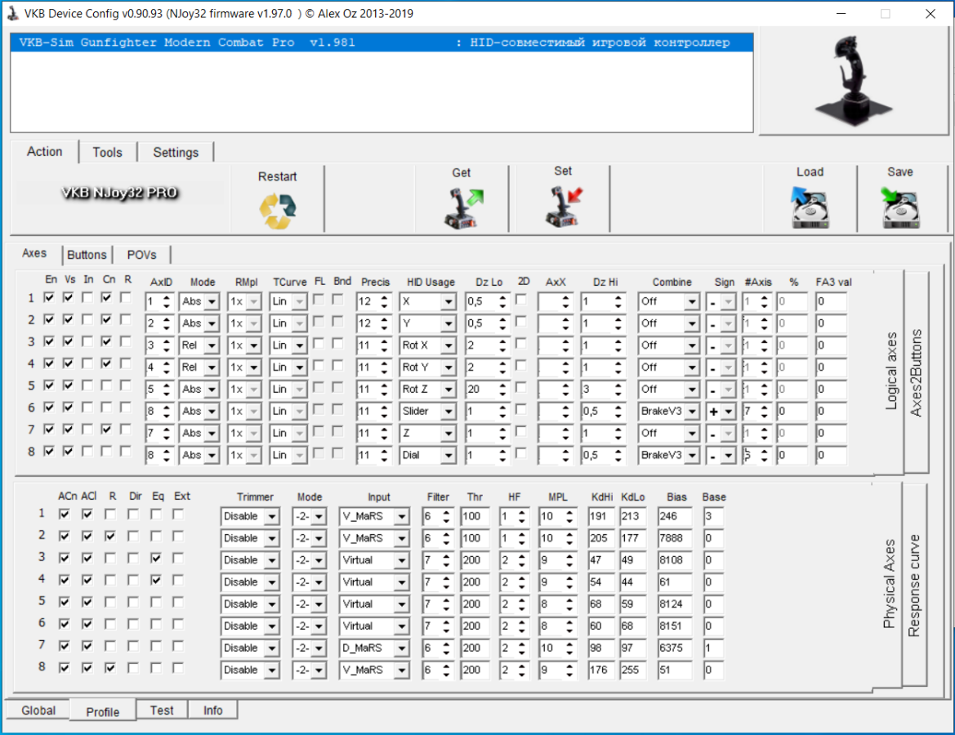Switch to the Global bottom tab
Viewport: 955px width, 735px height.
click(x=38, y=710)
